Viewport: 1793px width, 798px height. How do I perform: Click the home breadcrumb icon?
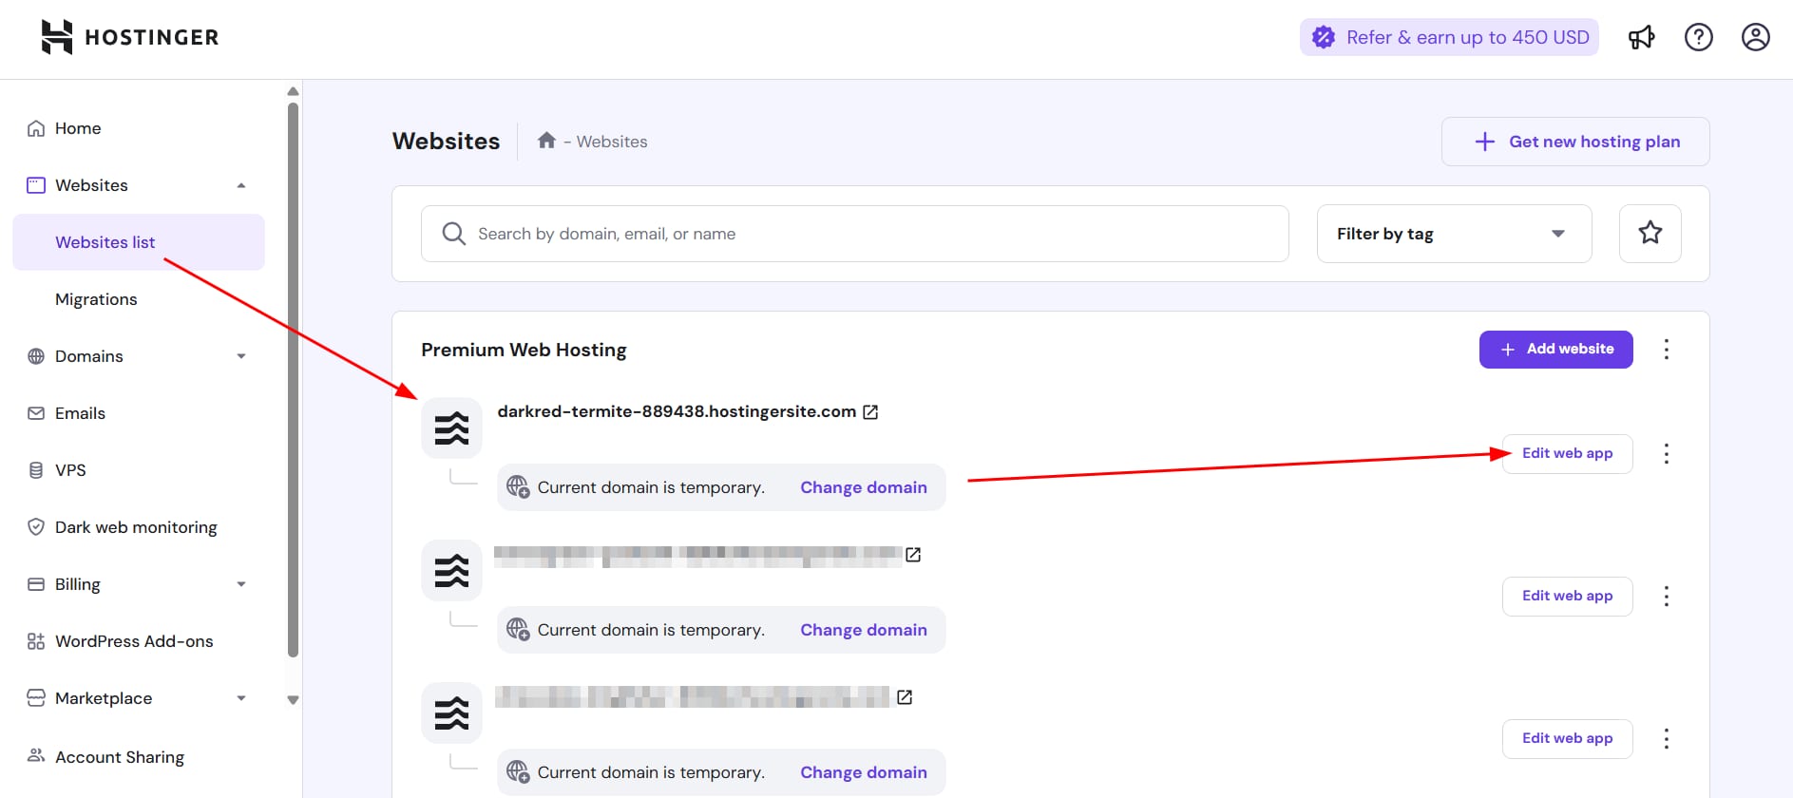coord(546,142)
